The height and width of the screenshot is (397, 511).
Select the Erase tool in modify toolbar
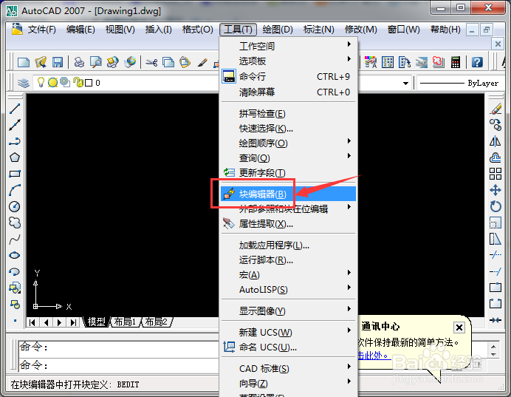coord(495,109)
